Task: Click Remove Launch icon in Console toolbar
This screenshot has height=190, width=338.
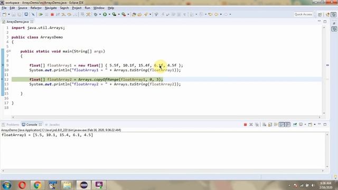Action: tap(251, 125)
